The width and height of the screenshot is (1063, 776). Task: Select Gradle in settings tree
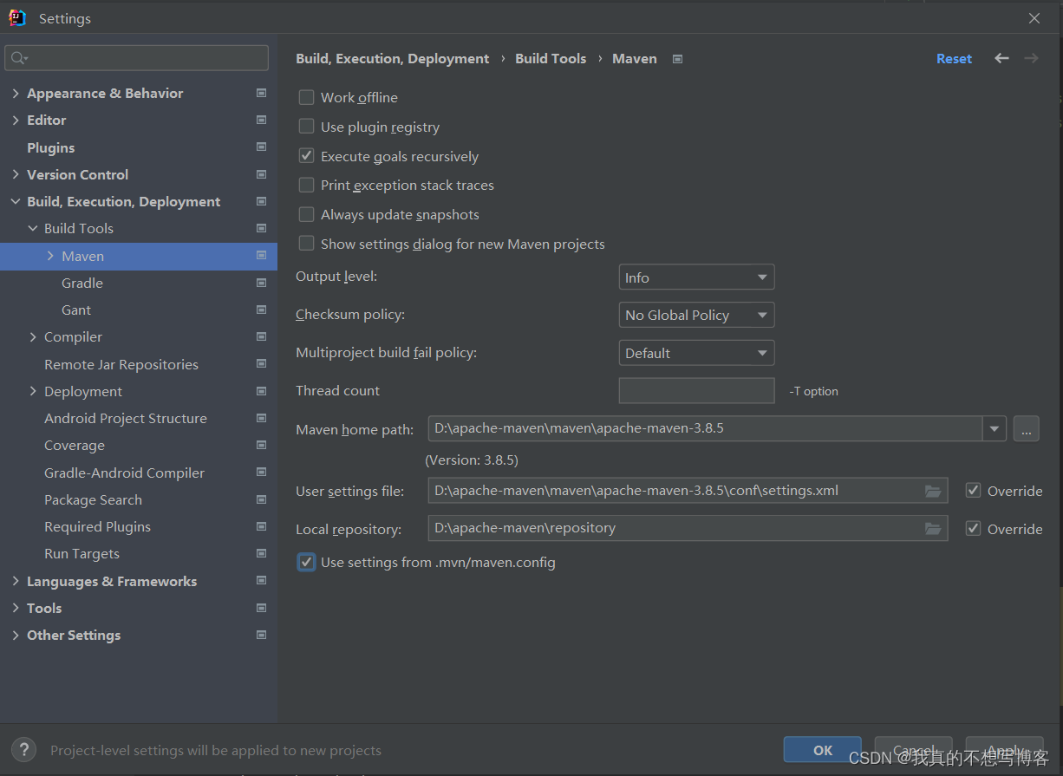[x=82, y=283]
